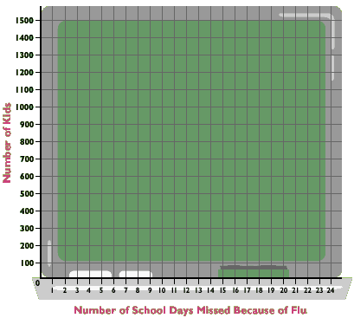354x318 pixels.
Task: Click the 22 days label
Action: (x=307, y=290)
